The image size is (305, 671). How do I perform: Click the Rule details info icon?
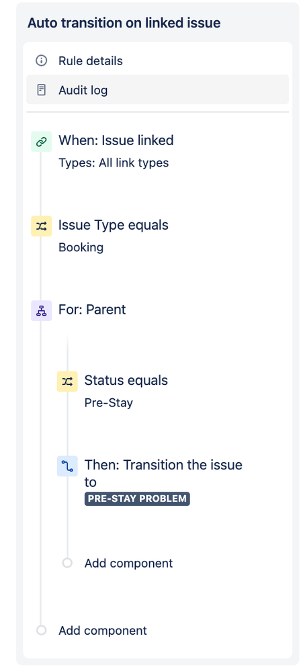tap(41, 60)
